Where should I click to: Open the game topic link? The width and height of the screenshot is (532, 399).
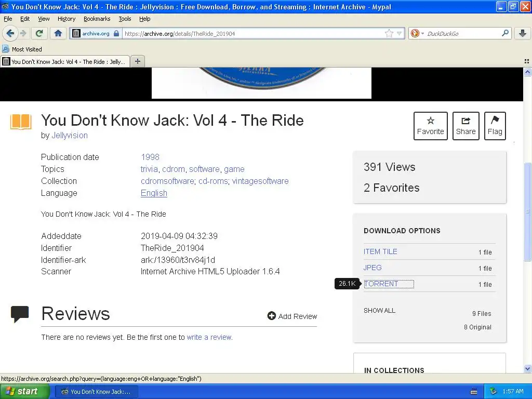click(234, 169)
